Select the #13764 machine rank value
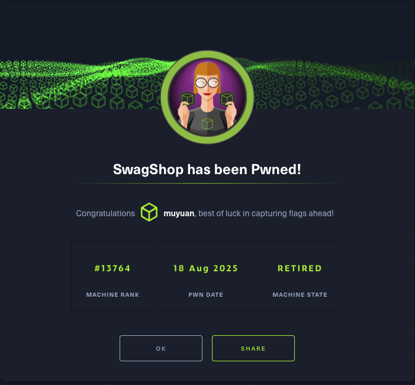This screenshot has height=385, width=415. click(112, 268)
